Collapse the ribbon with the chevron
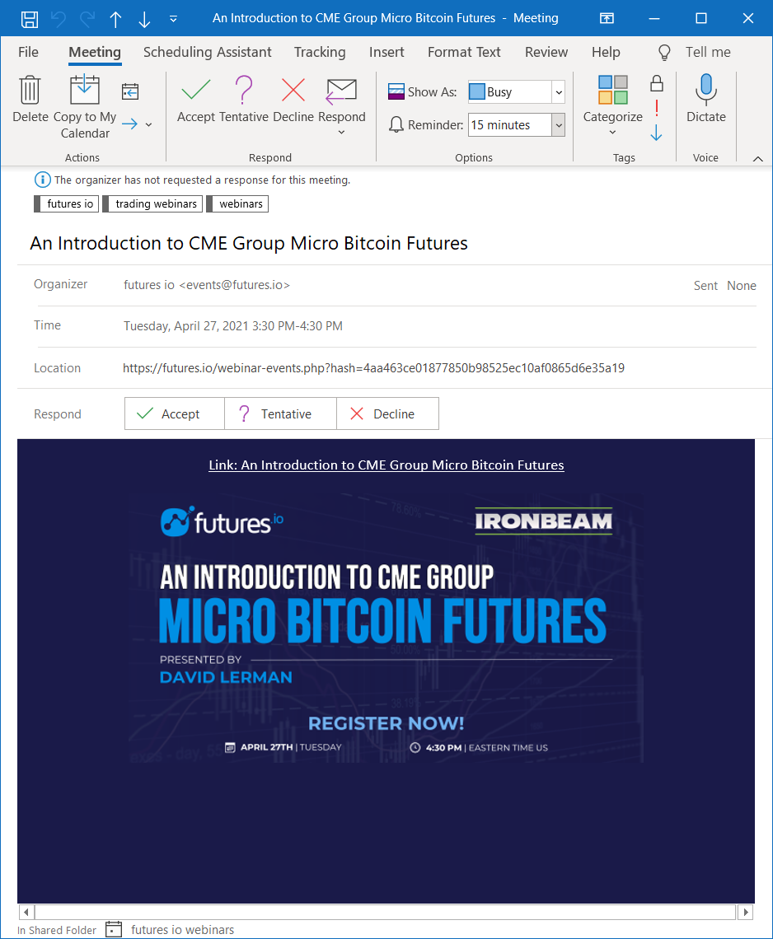773x939 pixels. click(758, 159)
